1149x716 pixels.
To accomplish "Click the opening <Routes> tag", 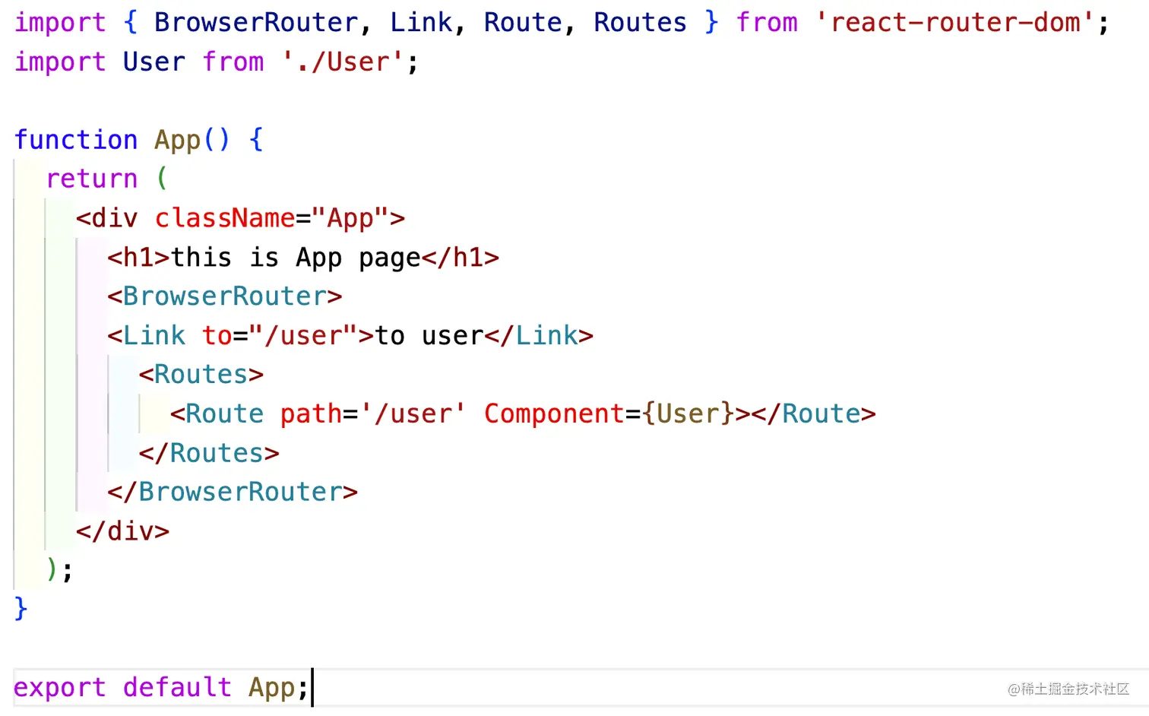I will point(201,375).
